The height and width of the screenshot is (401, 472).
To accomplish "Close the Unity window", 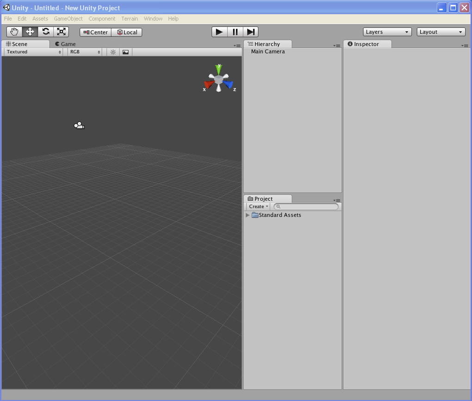I will point(465,7).
